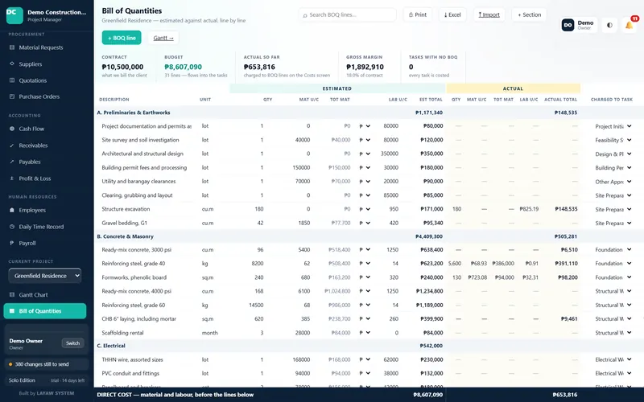Export BOQ to Excel
The width and height of the screenshot is (644, 402).
pyautogui.click(x=452, y=14)
